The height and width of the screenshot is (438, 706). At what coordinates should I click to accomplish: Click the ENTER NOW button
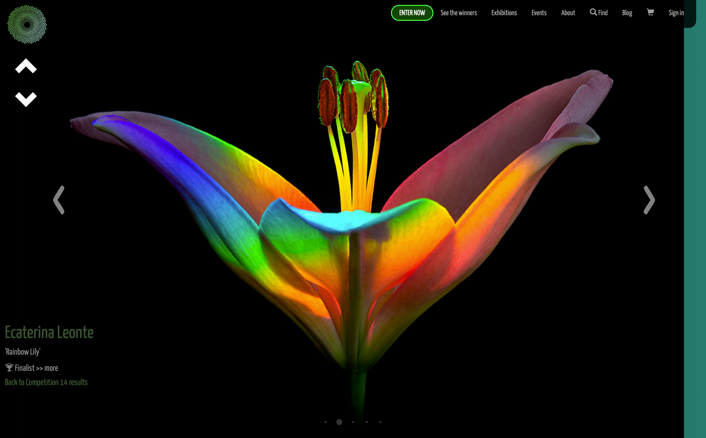[x=412, y=13]
